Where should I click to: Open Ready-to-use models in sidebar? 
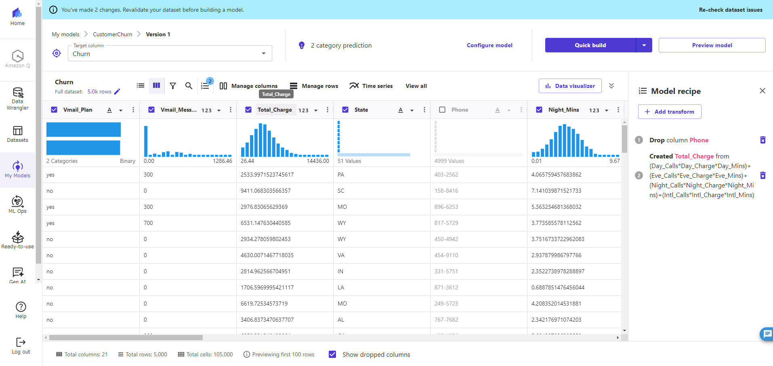point(17,240)
